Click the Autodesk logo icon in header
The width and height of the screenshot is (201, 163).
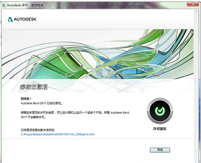10,19
